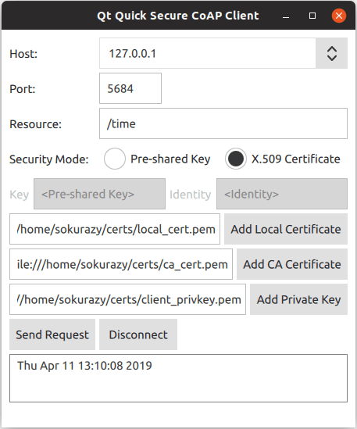357x429 pixels.
Task: Open the Host combo box dropdown arrow
Action: pyautogui.click(x=331, y=53)
